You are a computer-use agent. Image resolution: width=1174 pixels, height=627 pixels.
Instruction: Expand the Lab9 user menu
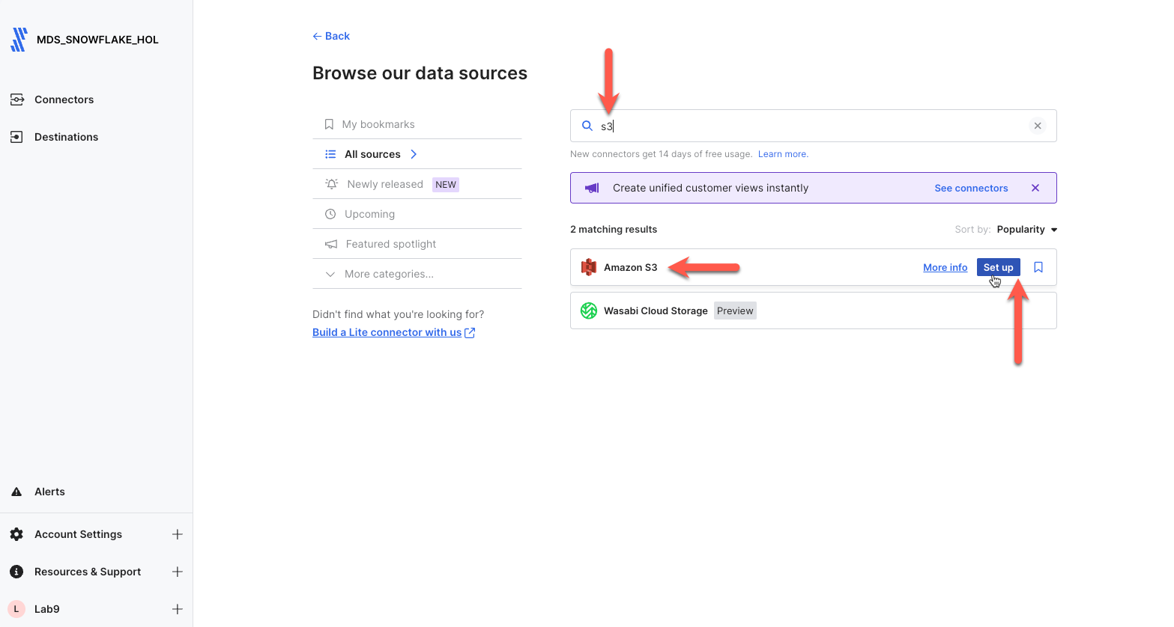point(178,609)
